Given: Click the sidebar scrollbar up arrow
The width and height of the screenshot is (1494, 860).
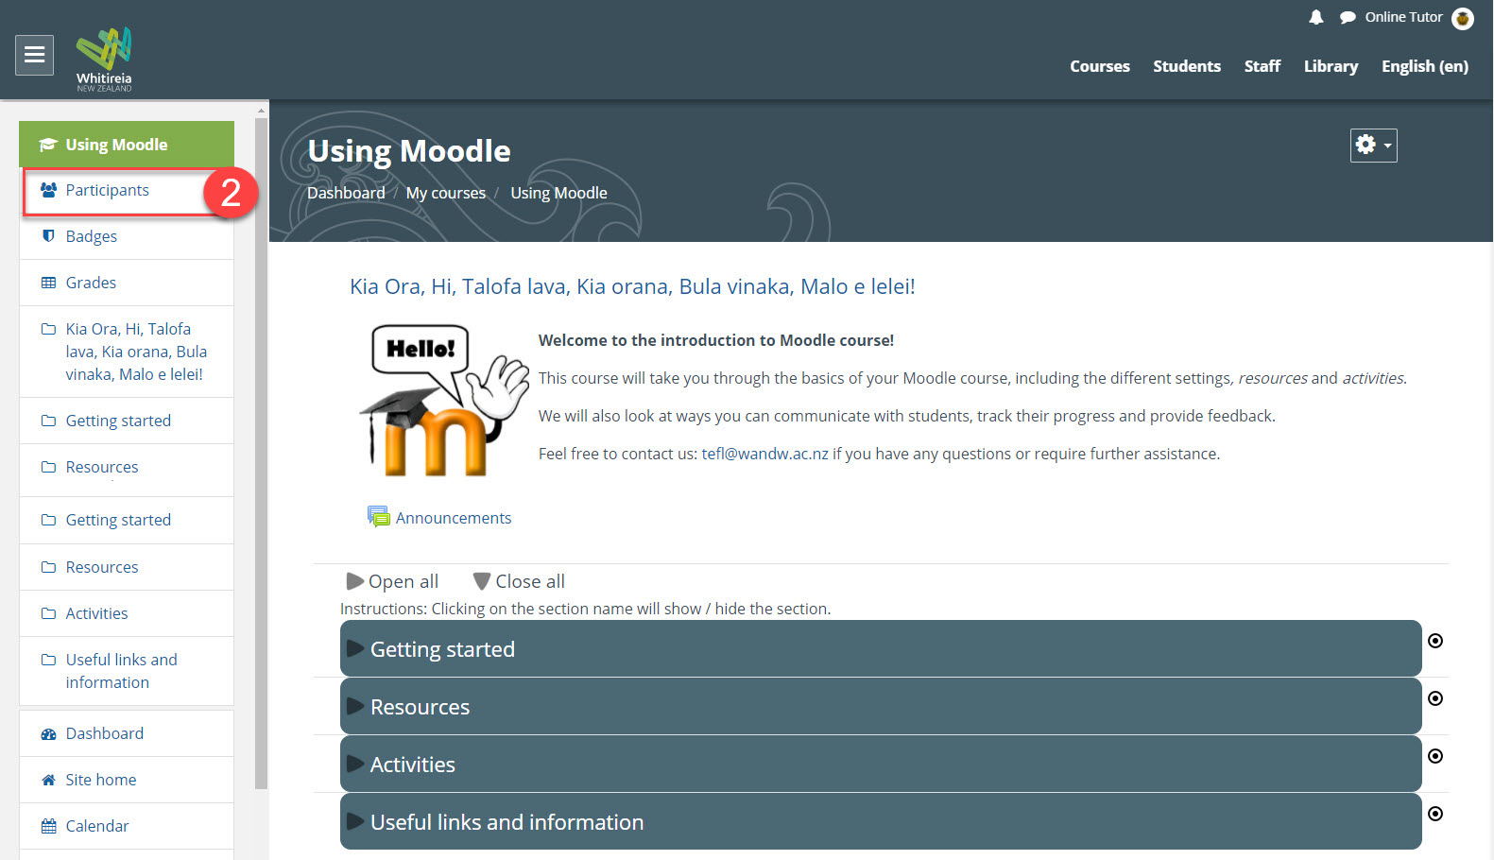Looking at the screenshot, I should pos(262,111).
